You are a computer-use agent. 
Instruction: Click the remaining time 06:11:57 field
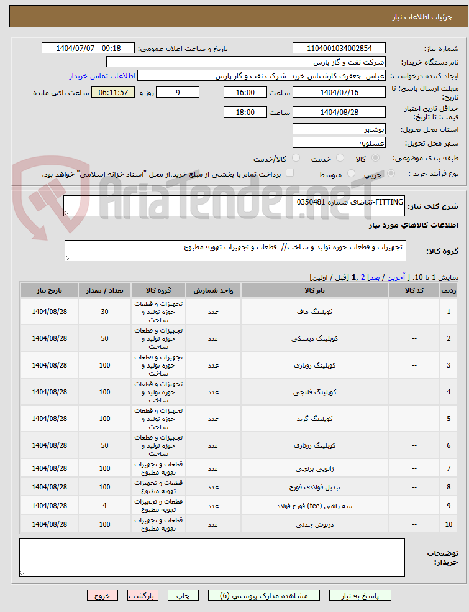coord(113,93)
